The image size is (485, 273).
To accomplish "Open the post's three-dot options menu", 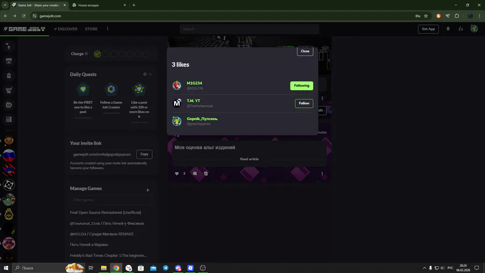I will (x=322, y=174).
